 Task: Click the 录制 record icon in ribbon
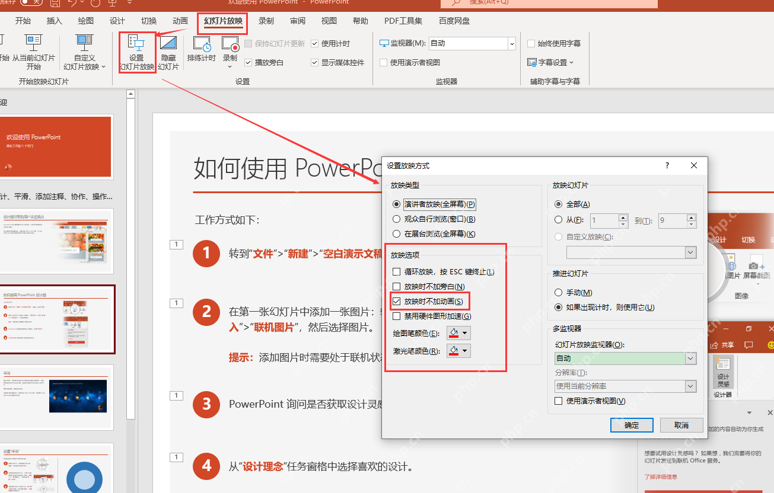[x=230, y=44]
